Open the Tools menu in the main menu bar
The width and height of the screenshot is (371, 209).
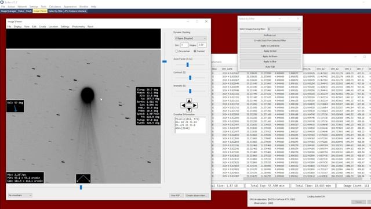(x=43, y=6)
